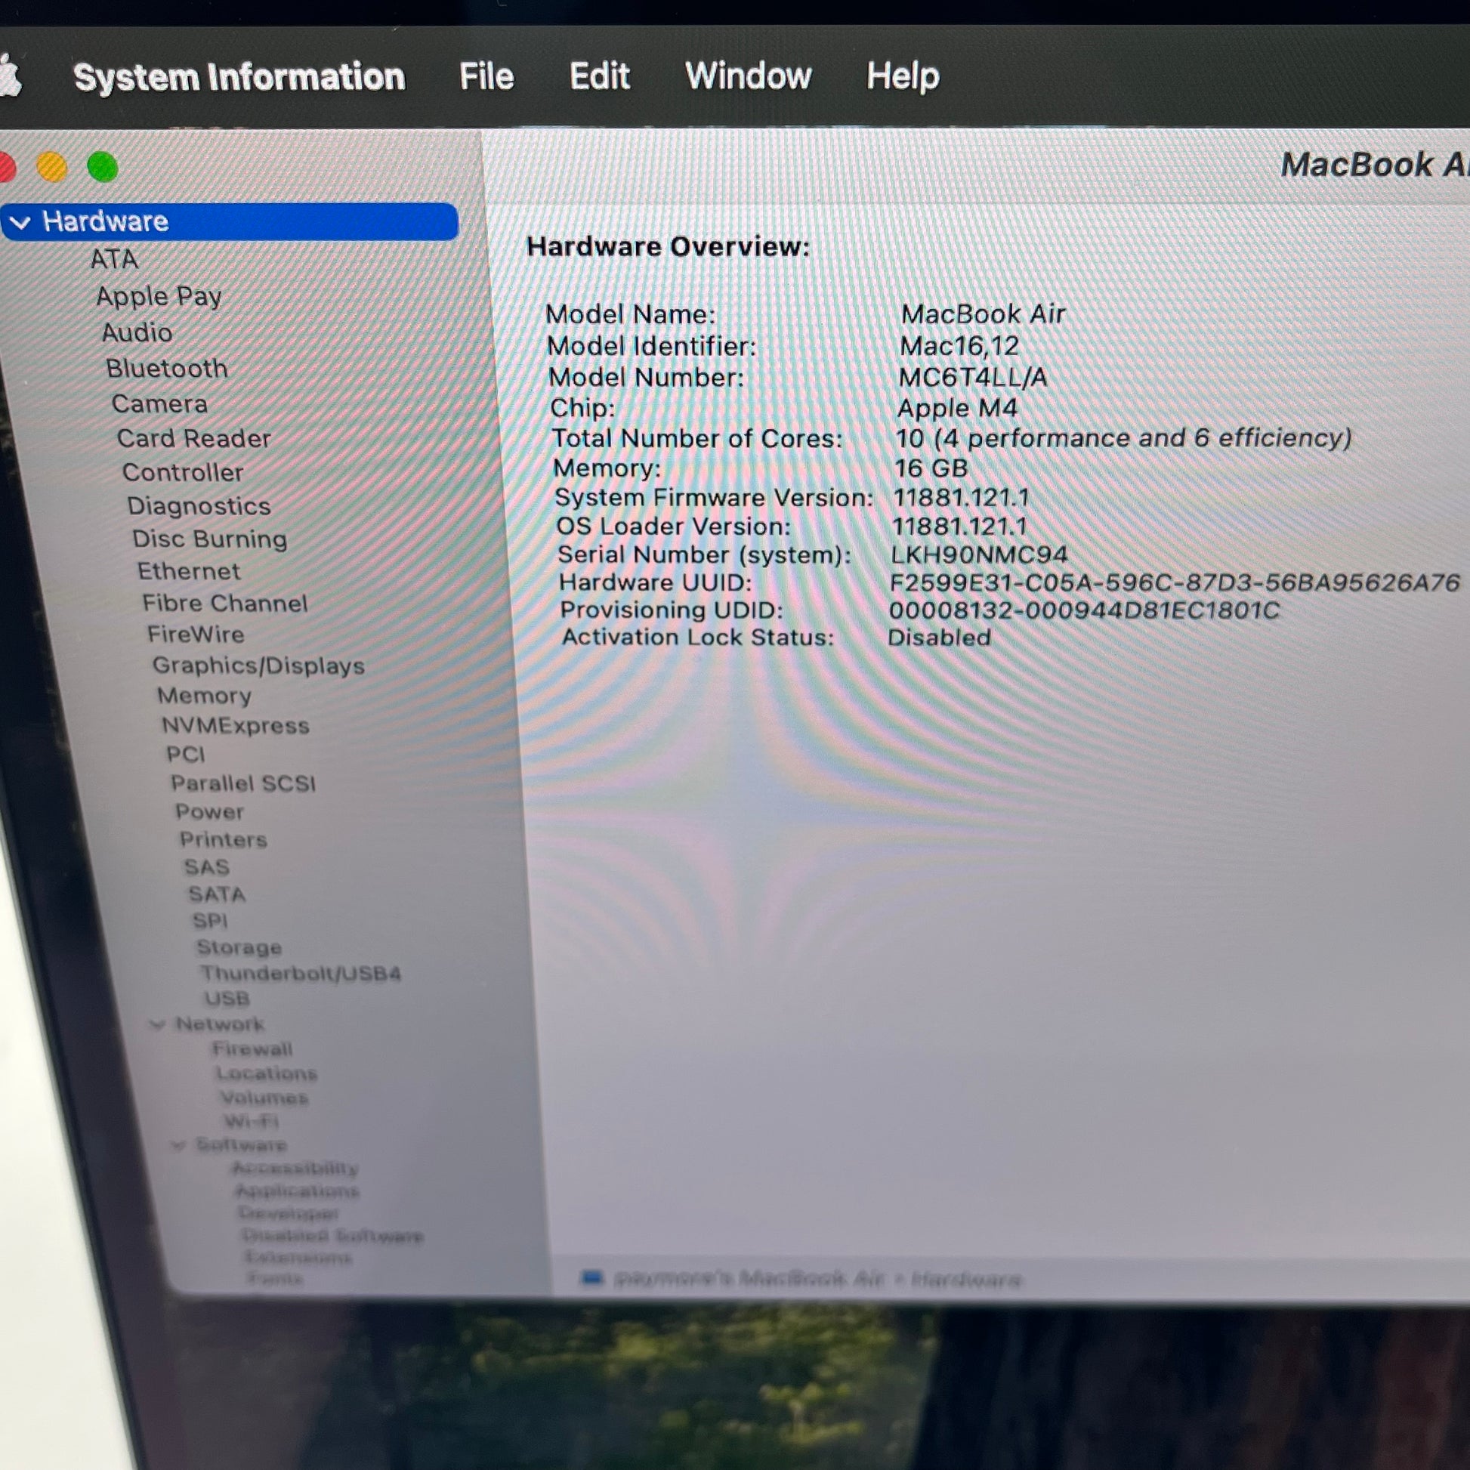Select Bluetooth in the Hardware list
Viewport: 1470px width, 1470px height.
pyautogui.click(x=167, y=369)
